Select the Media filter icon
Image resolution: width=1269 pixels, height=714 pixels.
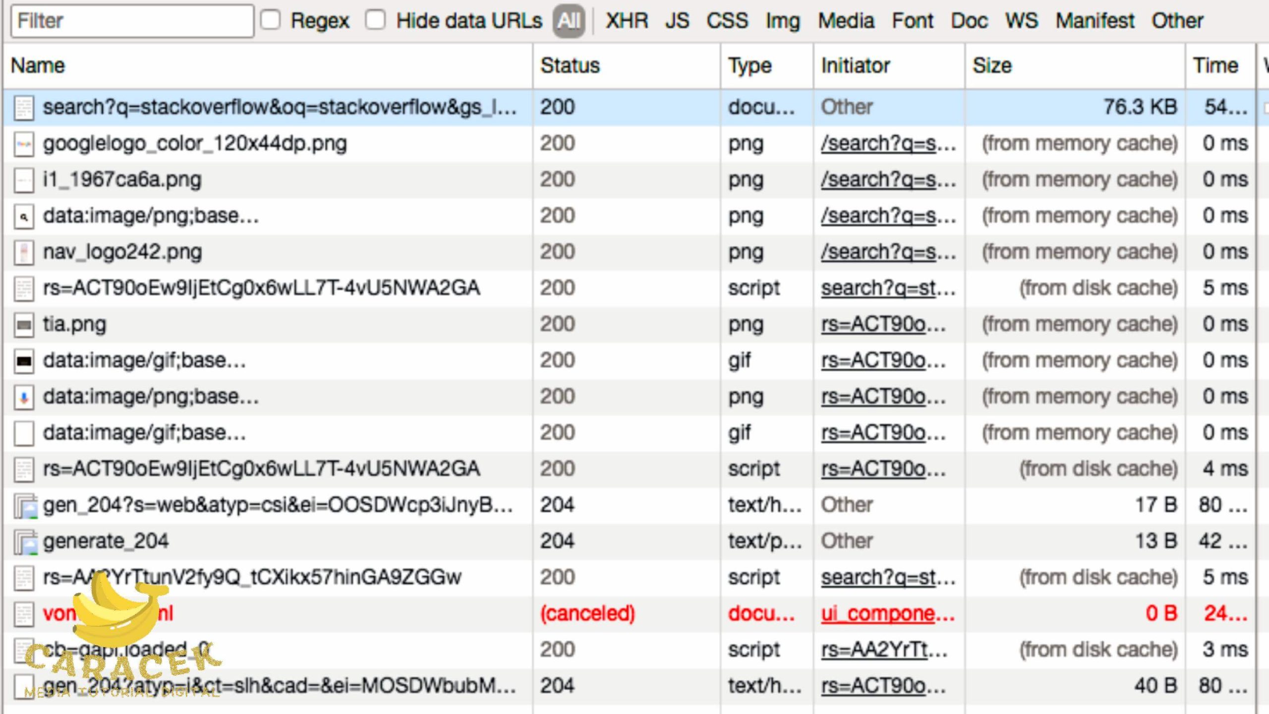(x=844, y=19)
